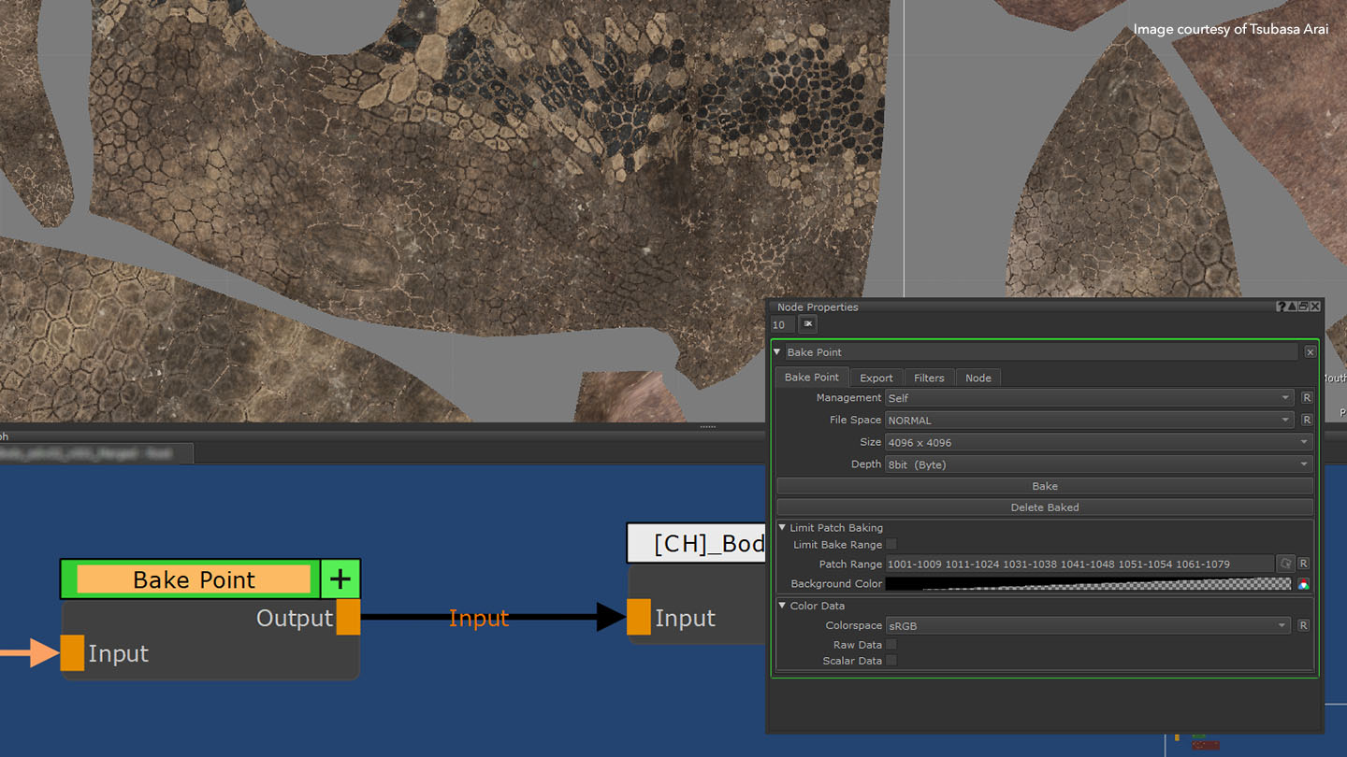Image resolution: width=1347 pixels, height=757 pixels.
Task: Toggle the Raw Data checkbox
Action: click(891, 645)
